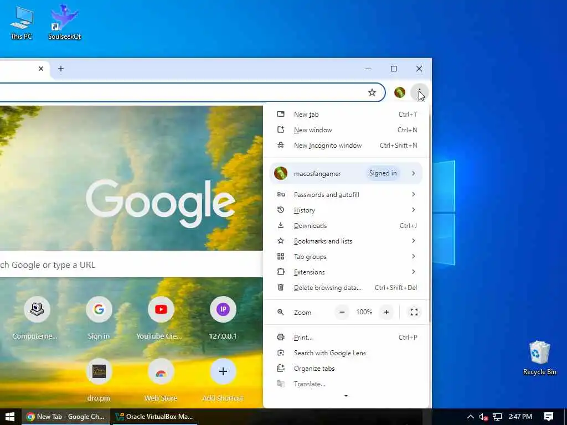Select Organize tabs
Image resolution: width=567 pixels, height=425 pixels.
[x=347, y=369]
